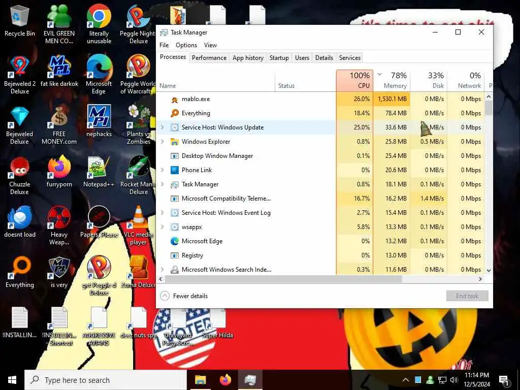Click the Everything process magnifier icon
The width and height of the screenshot is (520, 390).
click(175, 113)
